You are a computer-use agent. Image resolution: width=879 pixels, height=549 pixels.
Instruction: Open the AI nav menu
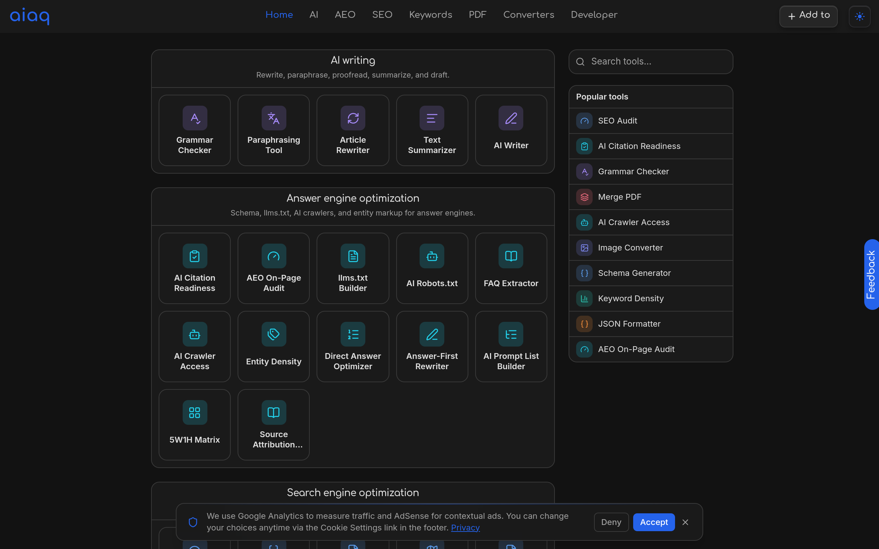314,15
